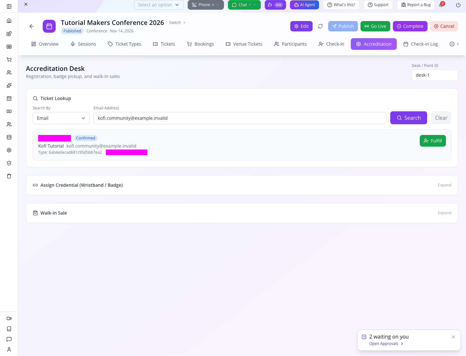Viewport: 466px width, 356px height.
Task: Open the shopping cart sidebar icon
Action: [x=9, y=60]
